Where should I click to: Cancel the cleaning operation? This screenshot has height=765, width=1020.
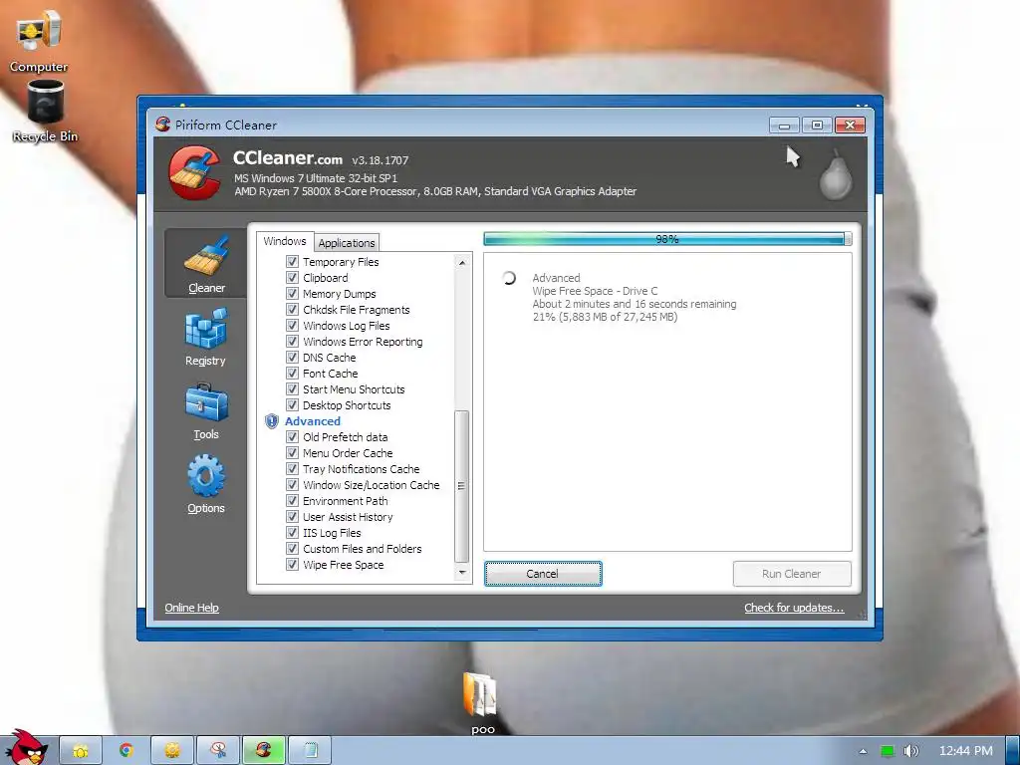click(543, 574)
